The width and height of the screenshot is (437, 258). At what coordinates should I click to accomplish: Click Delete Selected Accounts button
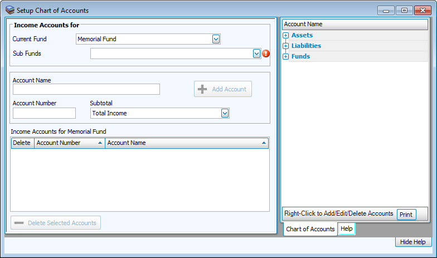(x=56, y=223)
